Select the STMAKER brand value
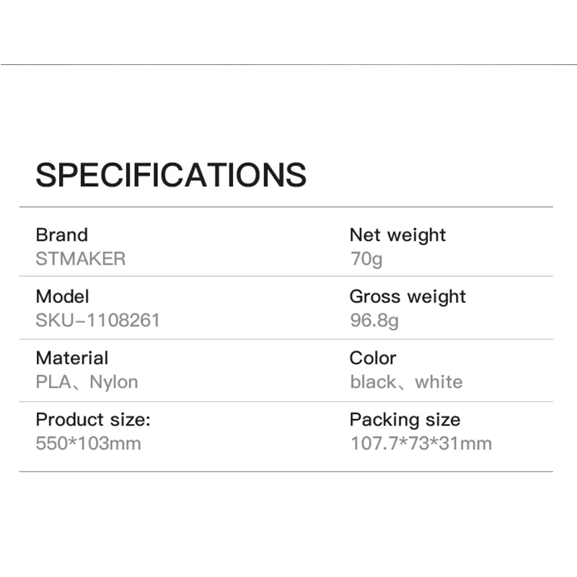This screenshot has height=577, width=577. (x=80, y=259)
